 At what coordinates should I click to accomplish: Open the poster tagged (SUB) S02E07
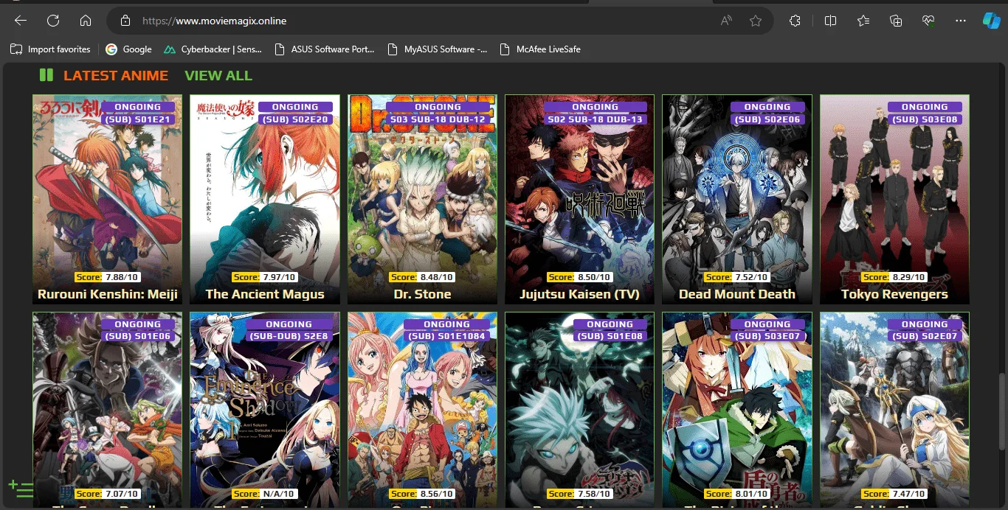pos(894,409)
